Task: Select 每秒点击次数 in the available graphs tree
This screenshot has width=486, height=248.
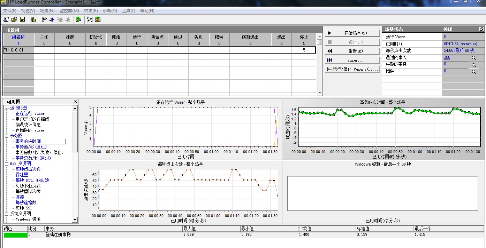Action: pos(28,169)
